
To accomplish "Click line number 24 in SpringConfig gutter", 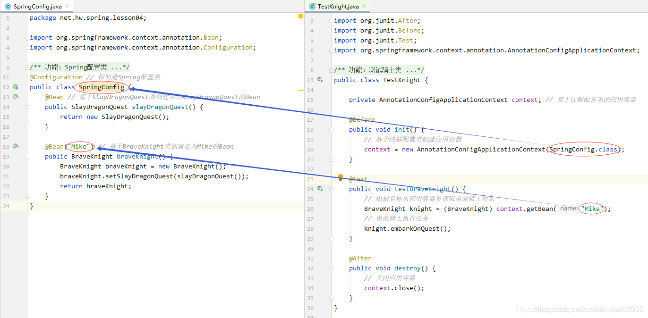I will point(6,206).
